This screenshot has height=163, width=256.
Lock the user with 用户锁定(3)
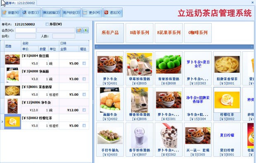pyautogui.click(x=72, y=12)
